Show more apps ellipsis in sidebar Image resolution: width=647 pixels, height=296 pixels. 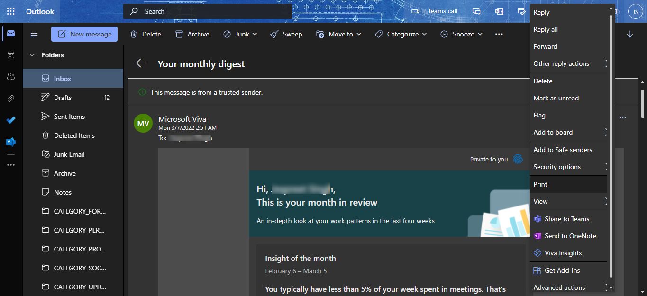11,165
